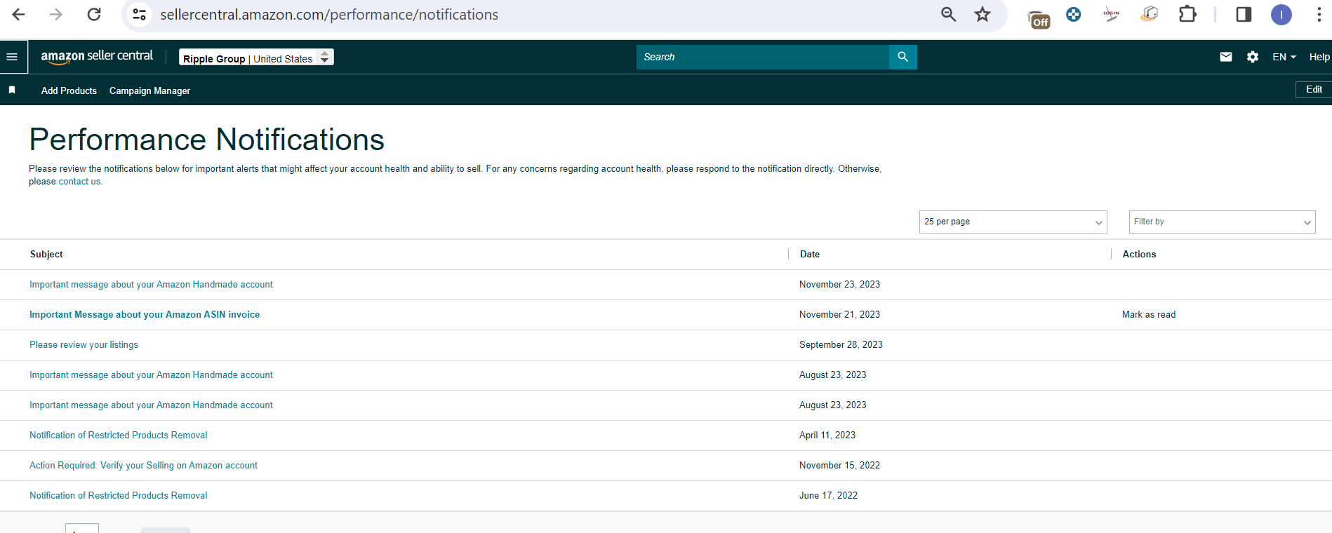Focus the Seller Central search field
This screenshot has width=1332, height=533.
point(763,57)
